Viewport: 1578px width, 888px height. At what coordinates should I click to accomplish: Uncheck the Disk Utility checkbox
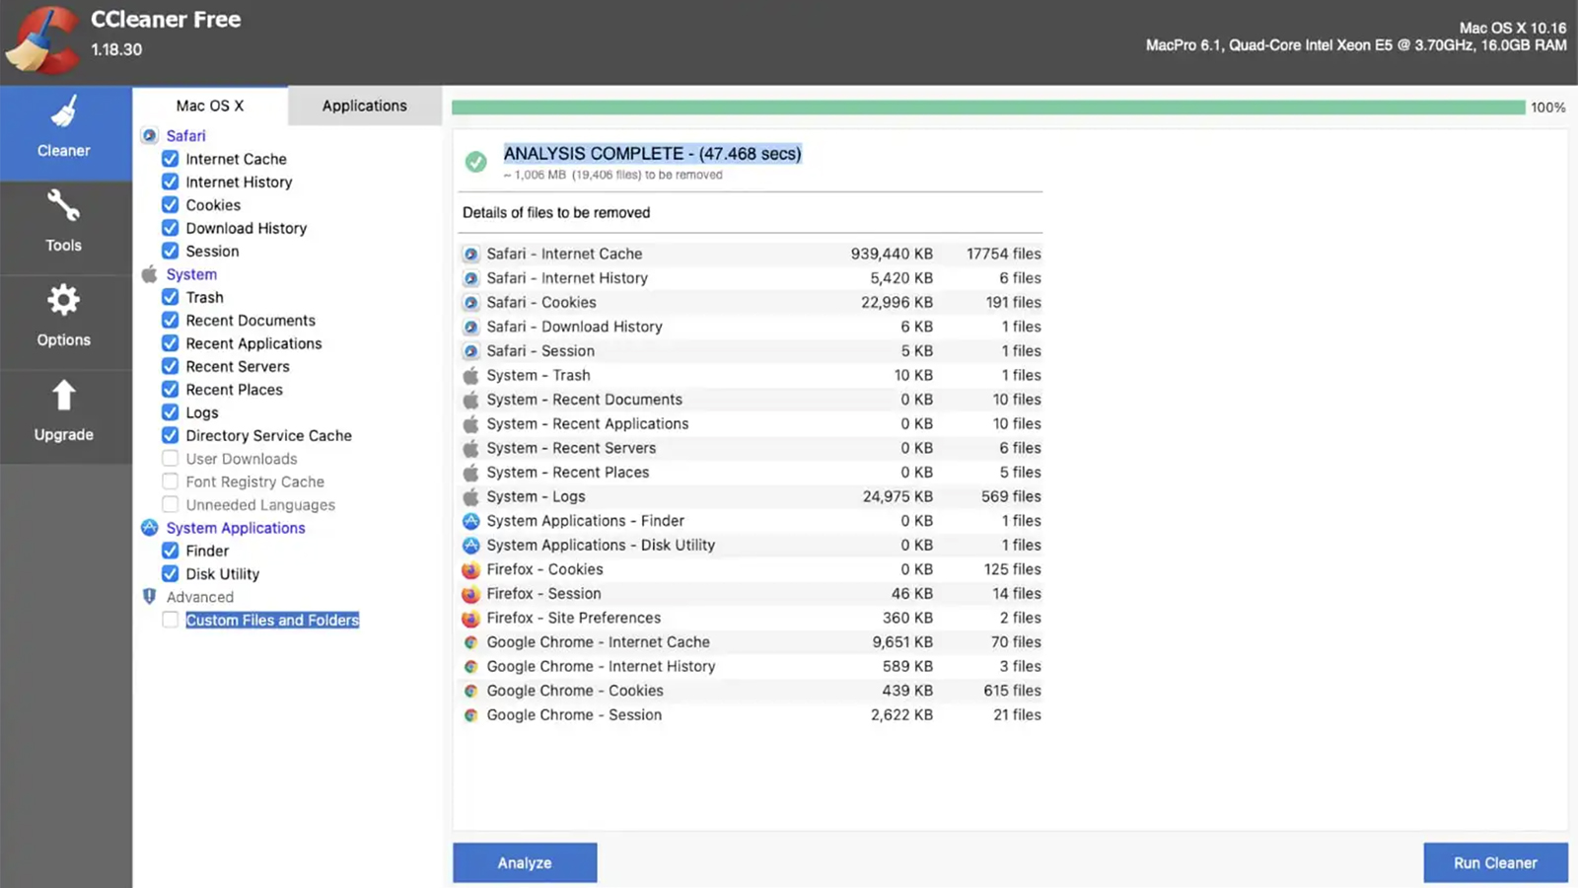click(171, 573)
